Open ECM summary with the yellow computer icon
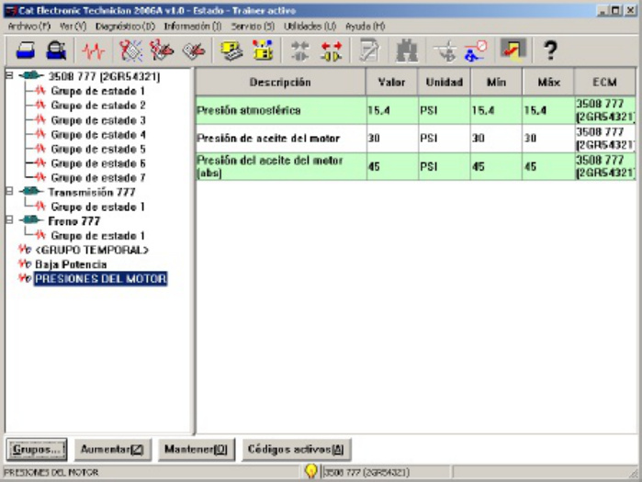Screen dimensions: 642x482 [231, 51]
